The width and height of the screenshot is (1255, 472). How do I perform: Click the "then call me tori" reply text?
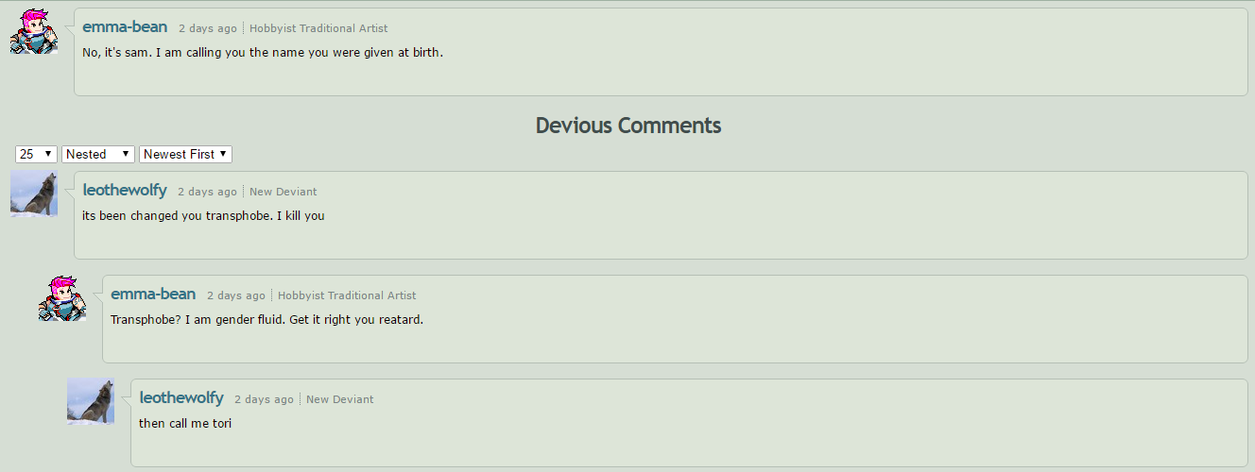(x=185, y=423)
